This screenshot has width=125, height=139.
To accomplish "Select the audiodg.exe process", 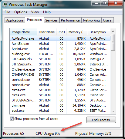I will point(60,54).
